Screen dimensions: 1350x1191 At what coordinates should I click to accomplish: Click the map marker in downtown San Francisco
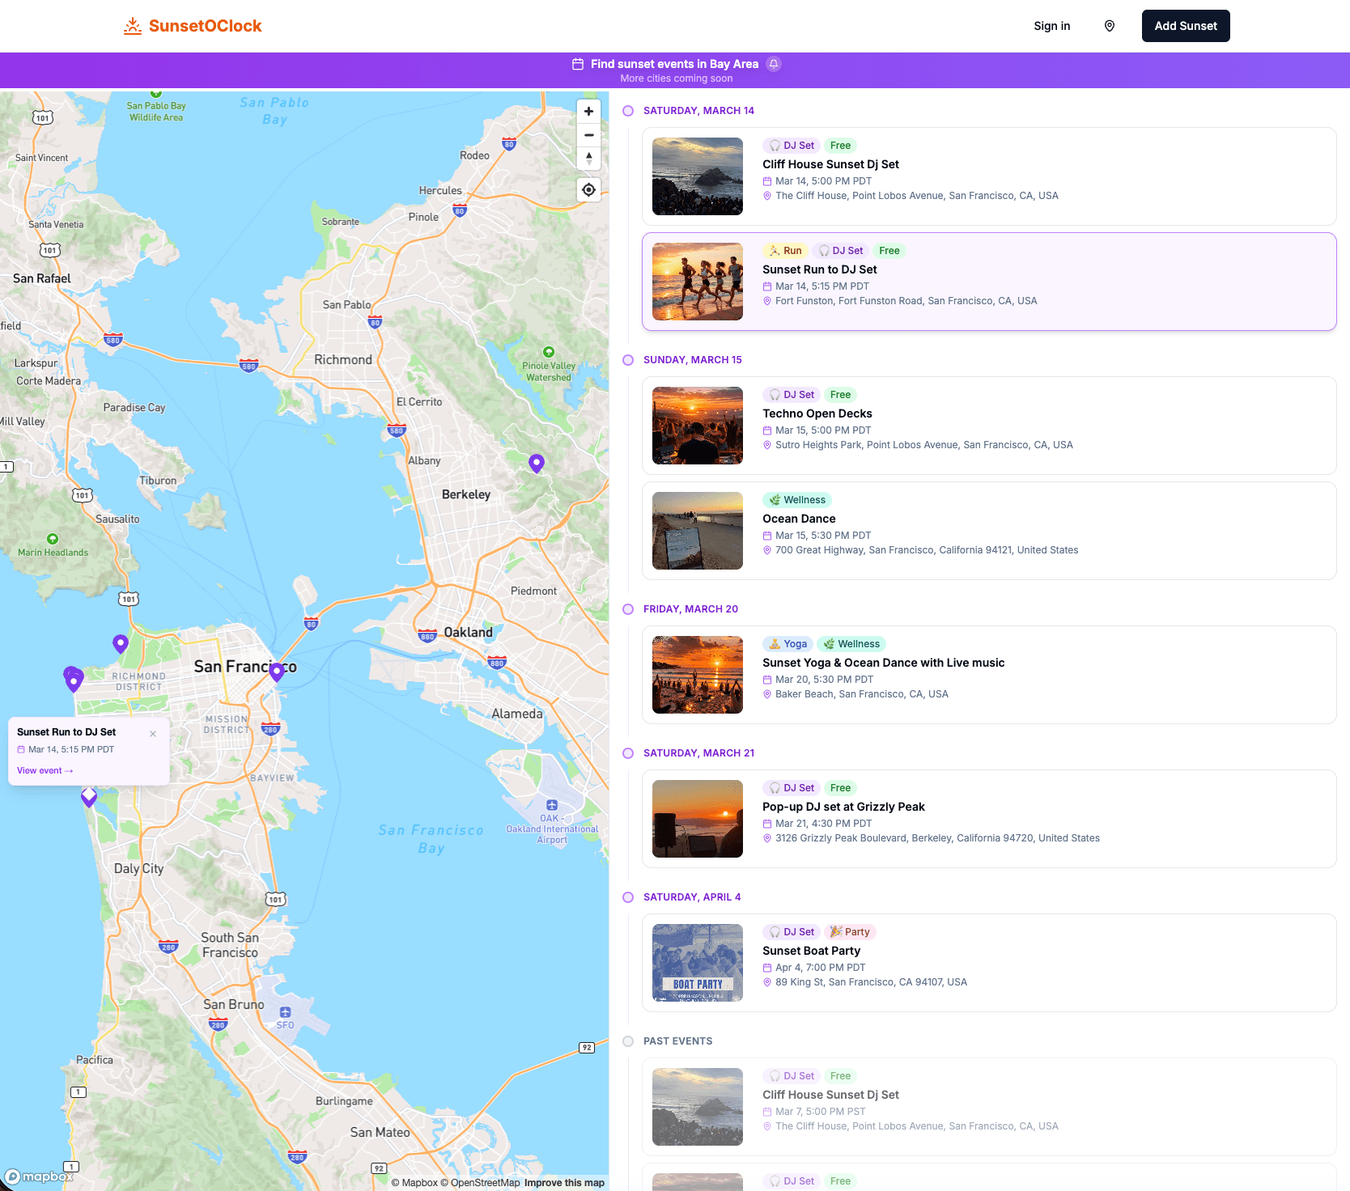[277, 671]
